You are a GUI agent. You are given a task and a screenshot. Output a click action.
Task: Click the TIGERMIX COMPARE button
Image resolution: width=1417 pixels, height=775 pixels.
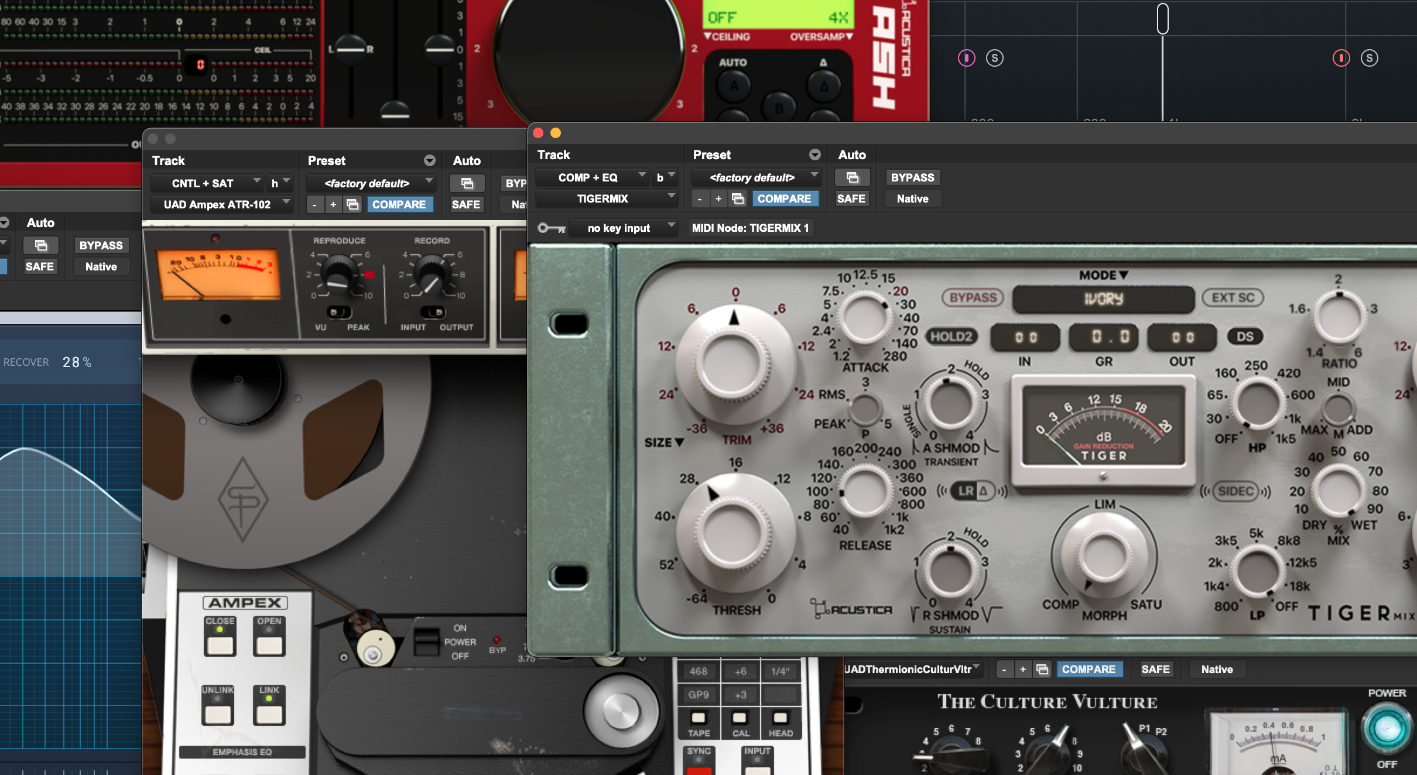point(784,198)
